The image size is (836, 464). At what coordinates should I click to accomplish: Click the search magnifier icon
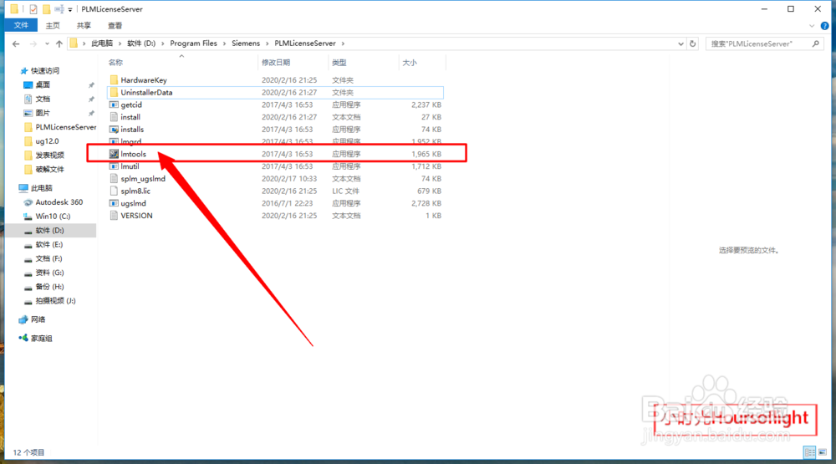816,43
